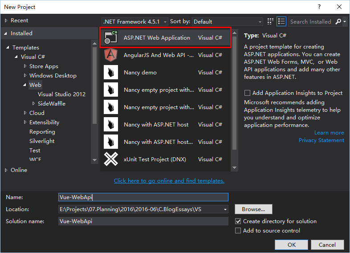Expand the SideWaffle node
This screenshot has height=253, width=350.
coord(33,103)
